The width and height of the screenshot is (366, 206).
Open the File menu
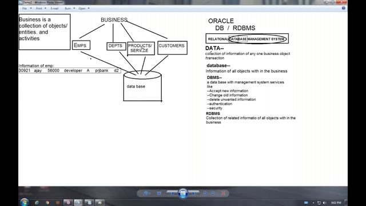25,9
